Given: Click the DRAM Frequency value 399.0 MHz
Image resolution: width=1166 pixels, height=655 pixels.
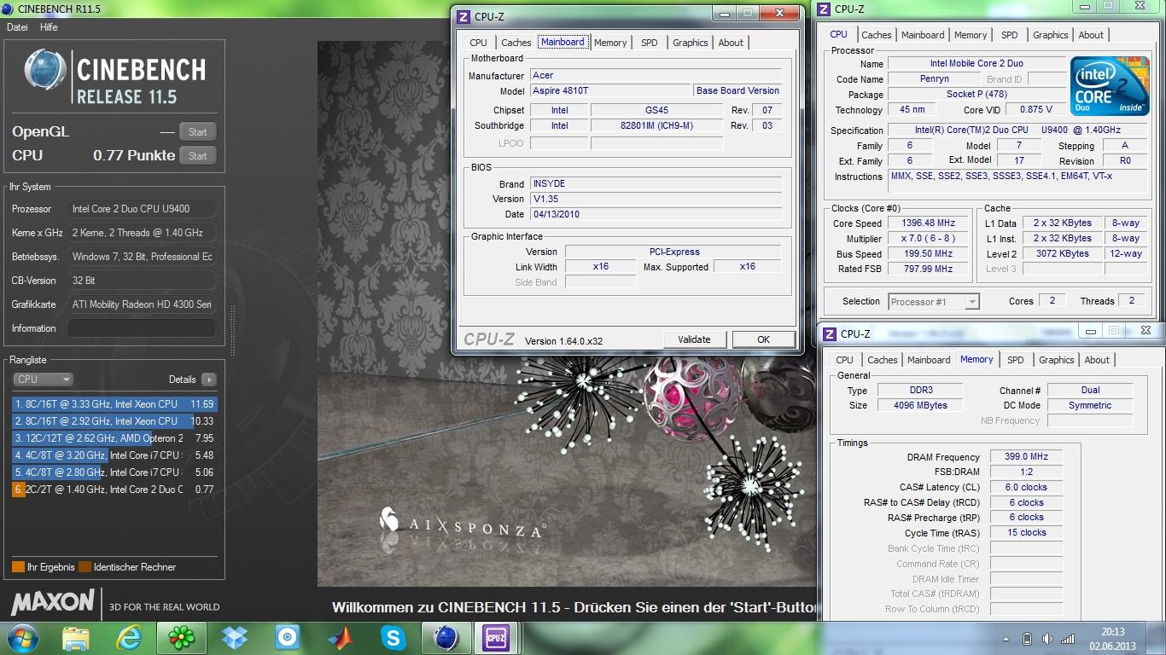Looking at the screenshot, I should (x=1026, y=457).
